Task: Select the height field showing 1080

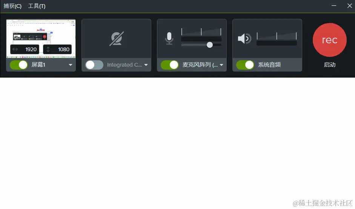Action: (57, 49)
